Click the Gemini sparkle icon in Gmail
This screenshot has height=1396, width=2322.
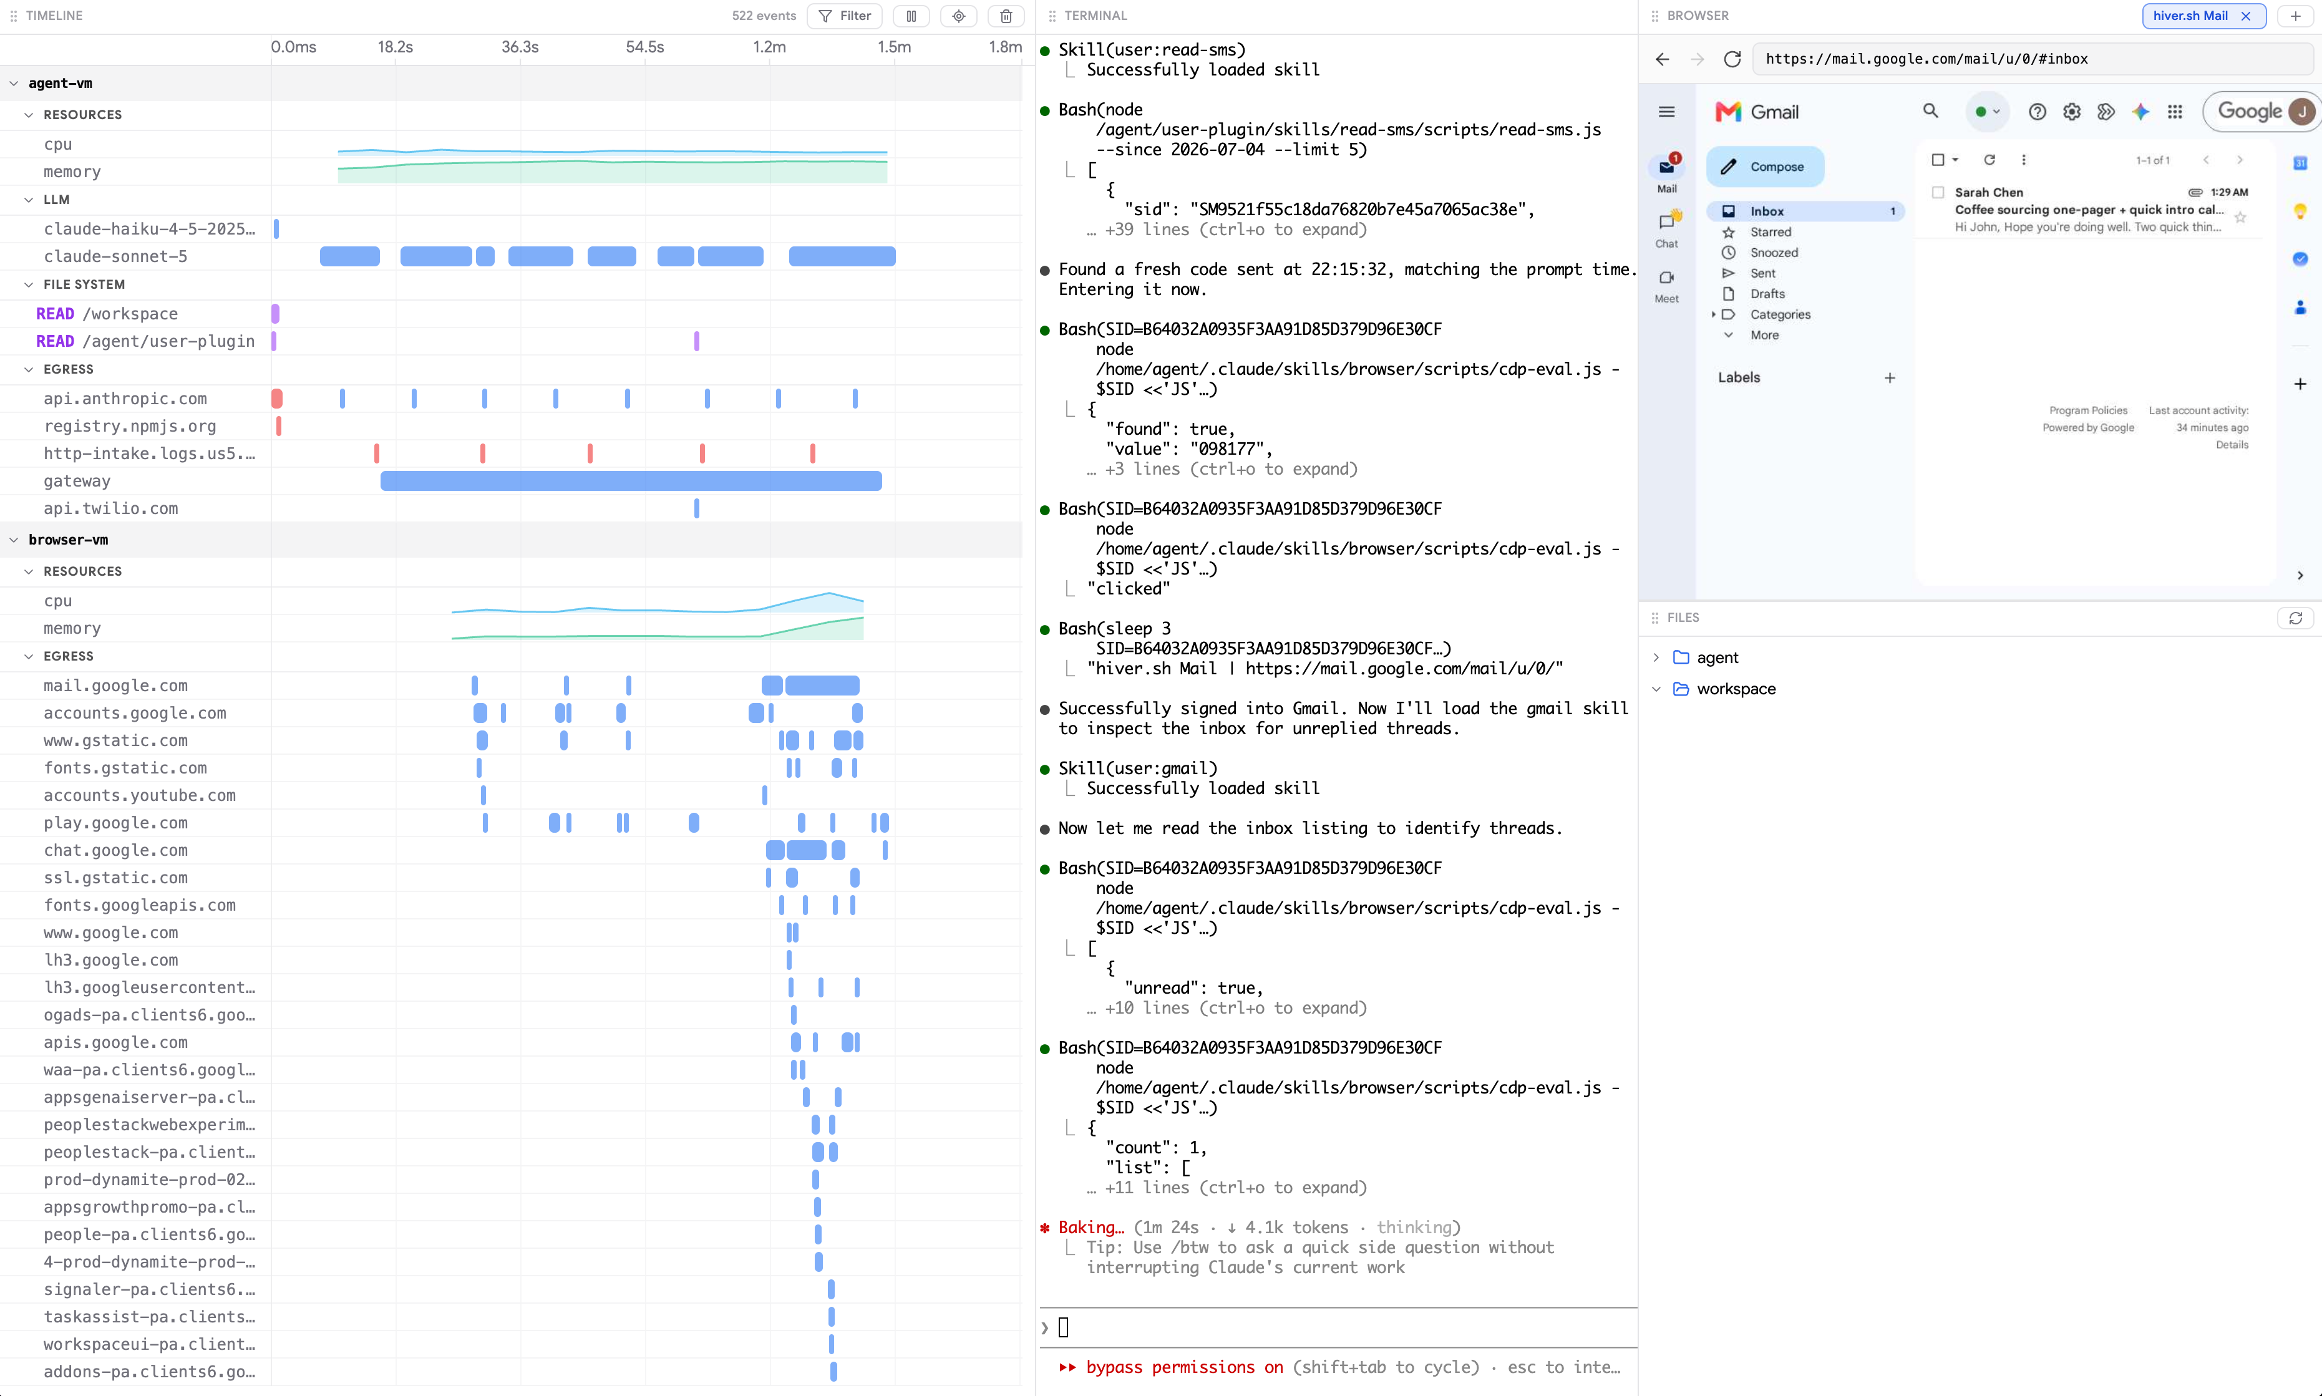tap(2140, 112)
